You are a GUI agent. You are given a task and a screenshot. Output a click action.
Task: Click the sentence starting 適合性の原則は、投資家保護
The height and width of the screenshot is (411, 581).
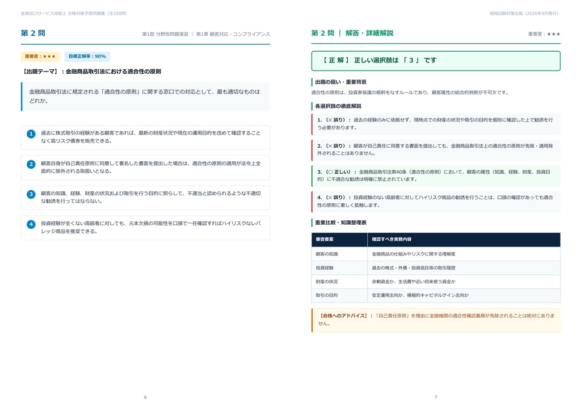click(410, 93)
